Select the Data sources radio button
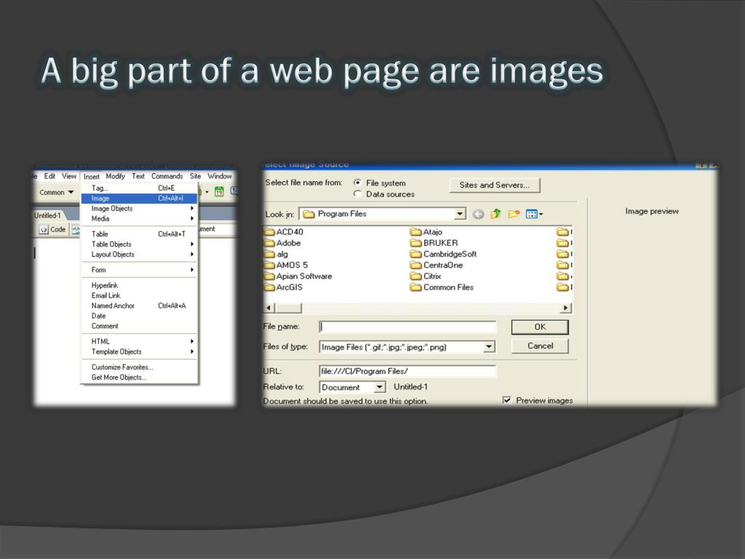Image resolution: width=745 pixels, height=559 pixels. pos(357,194)
